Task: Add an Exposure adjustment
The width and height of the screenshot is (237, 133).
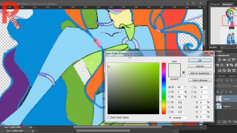Action: [234, 60]
